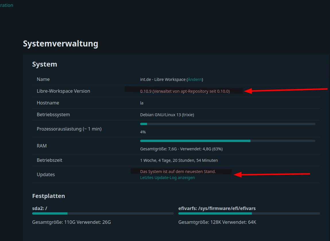Click the partially visible navigation link at top-left
Screen dimensions: 330x241
[x=6, y=5]
